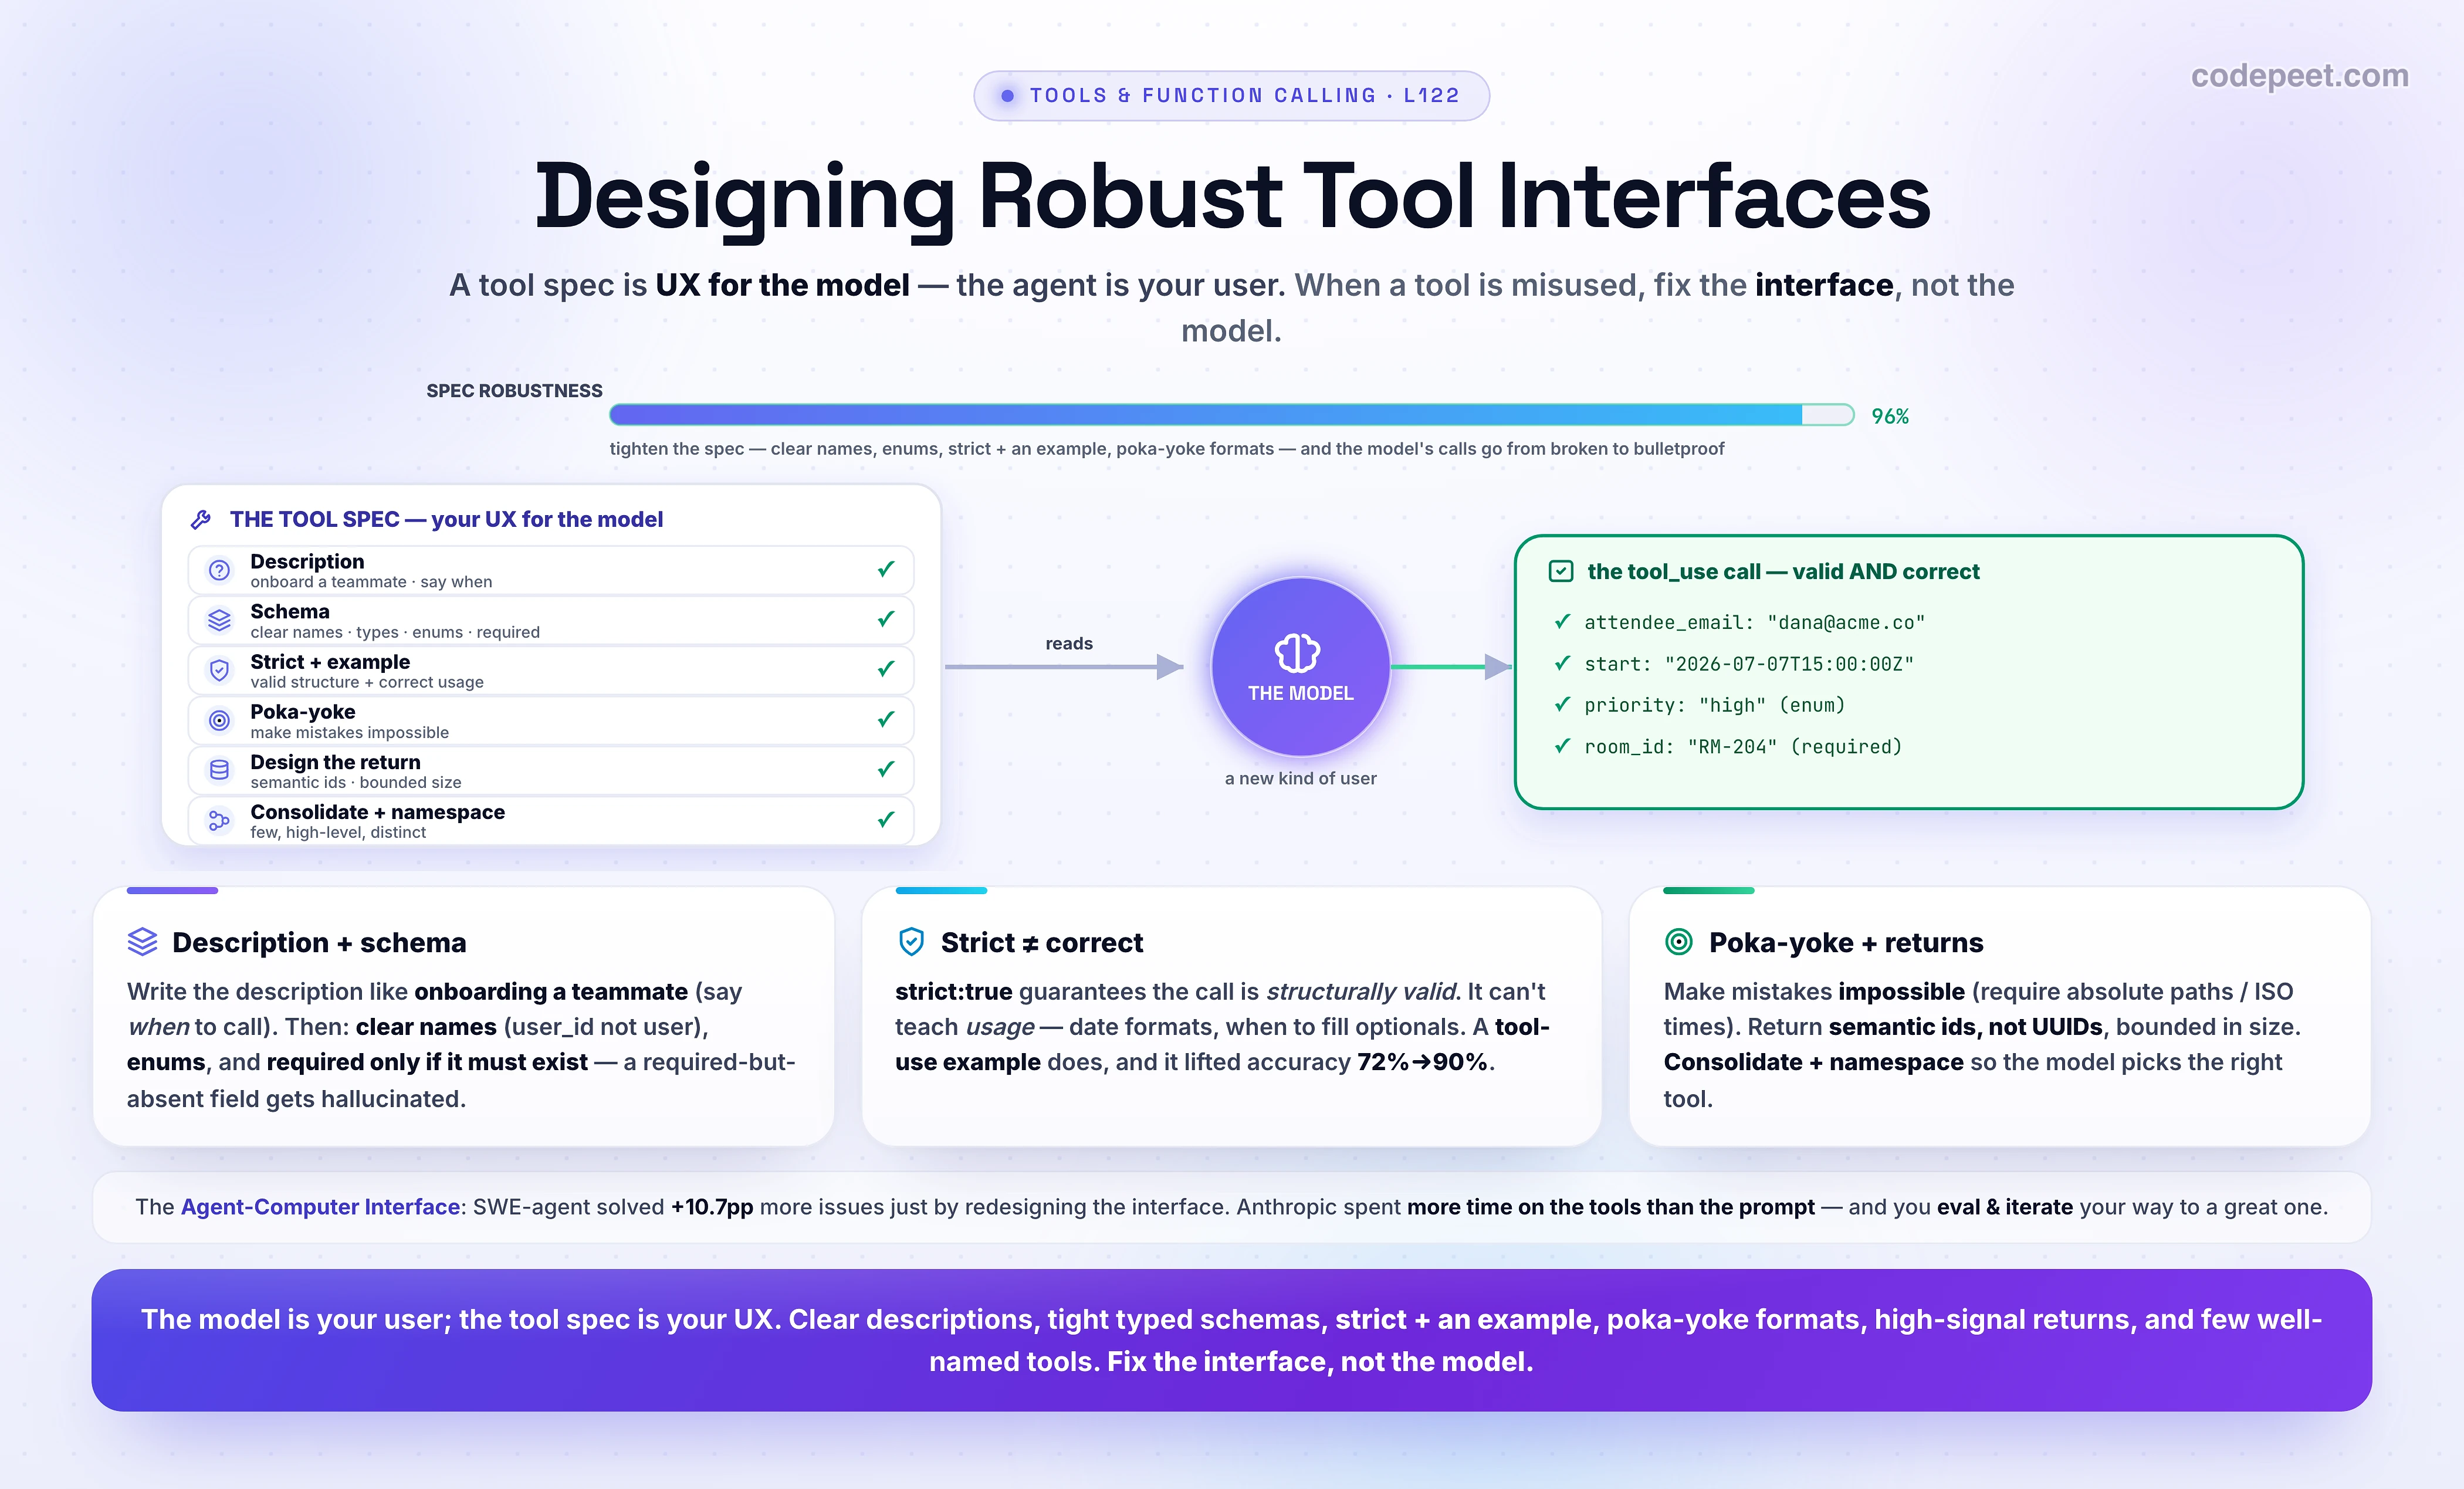
Task: Click the checkmark next to start timestamp
Action: tap(1562, 663)
